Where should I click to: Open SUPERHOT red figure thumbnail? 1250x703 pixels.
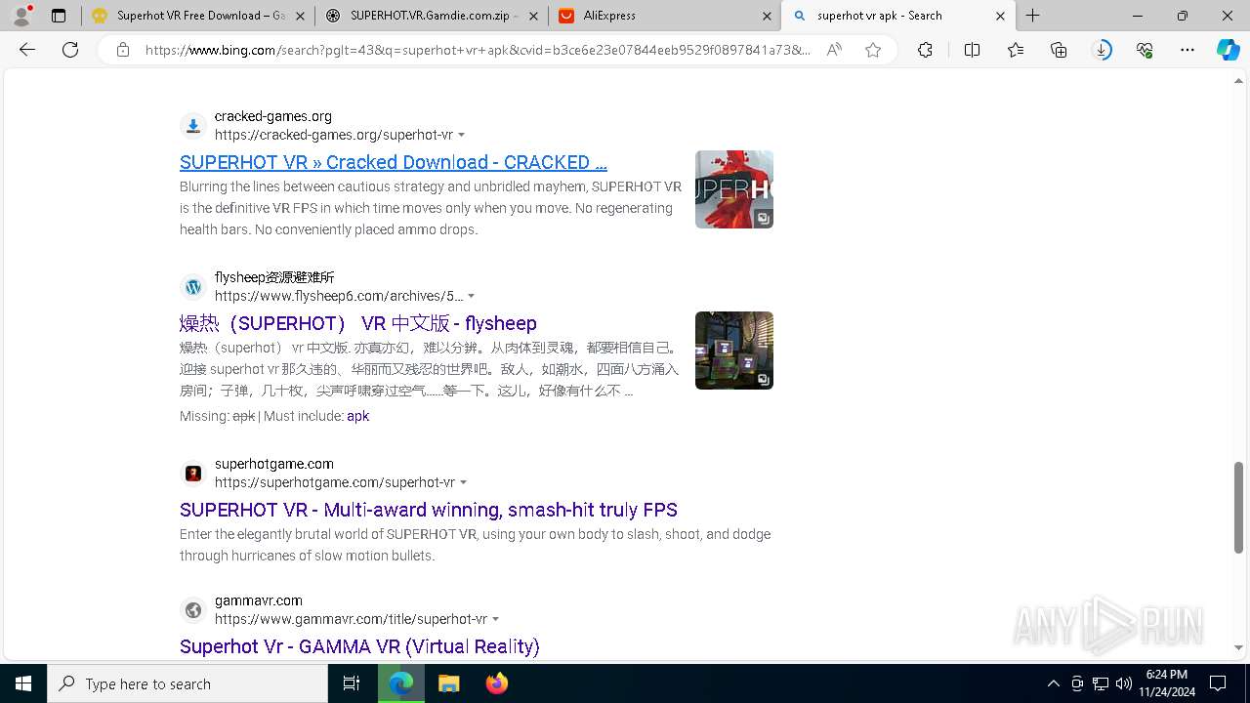click(734, 189)
